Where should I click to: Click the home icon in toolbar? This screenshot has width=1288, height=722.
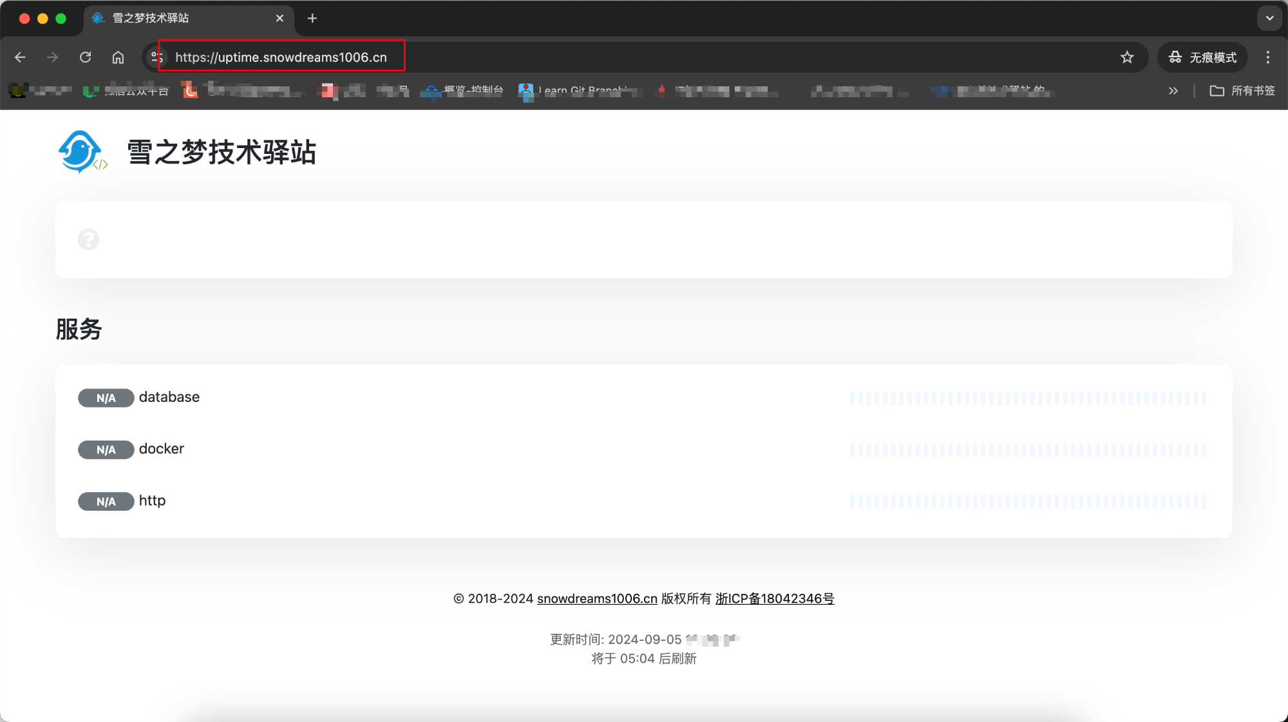pyautogui.click(x=118, y=57)
